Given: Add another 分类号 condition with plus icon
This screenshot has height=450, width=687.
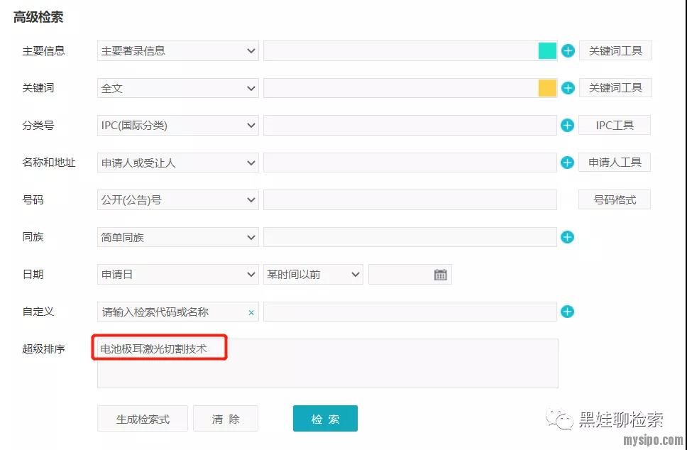Looking at the screenshot, I should [x=567, y=126].
